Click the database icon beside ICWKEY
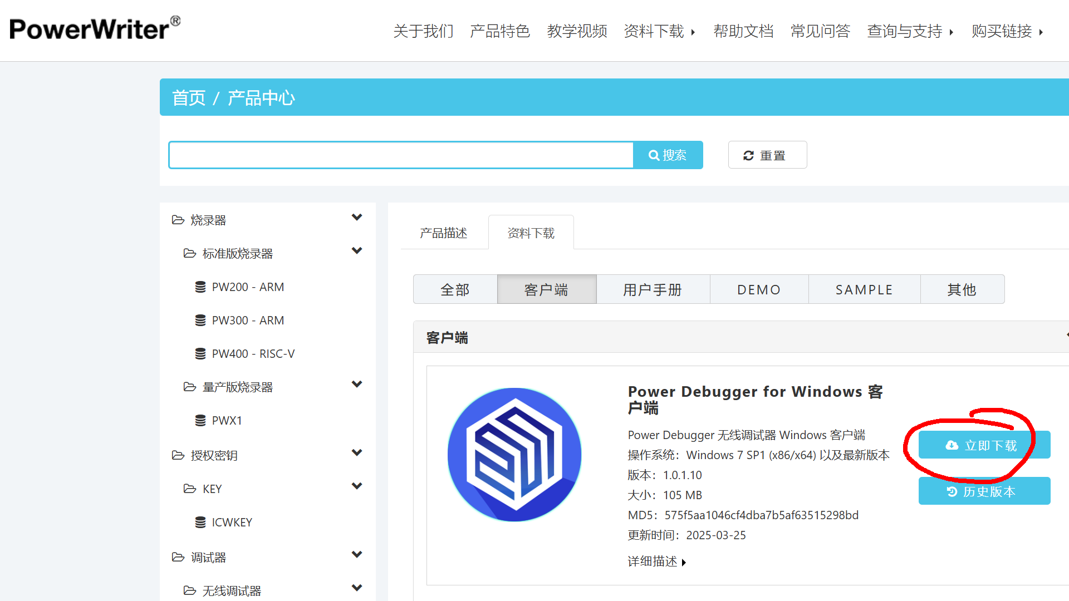The height and width of the screenshot is (601, 1069). (200, 522)
